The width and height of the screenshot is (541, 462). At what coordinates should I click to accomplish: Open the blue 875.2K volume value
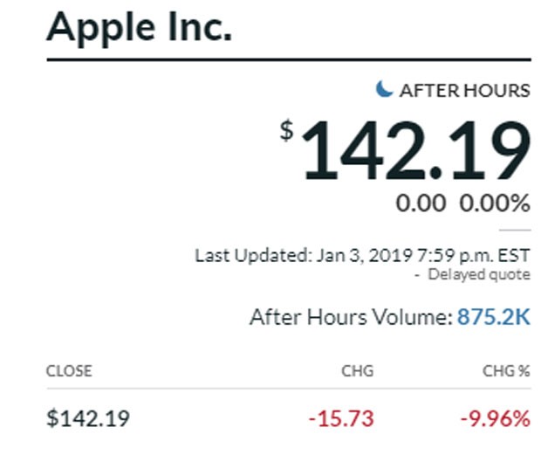[494, 316]
